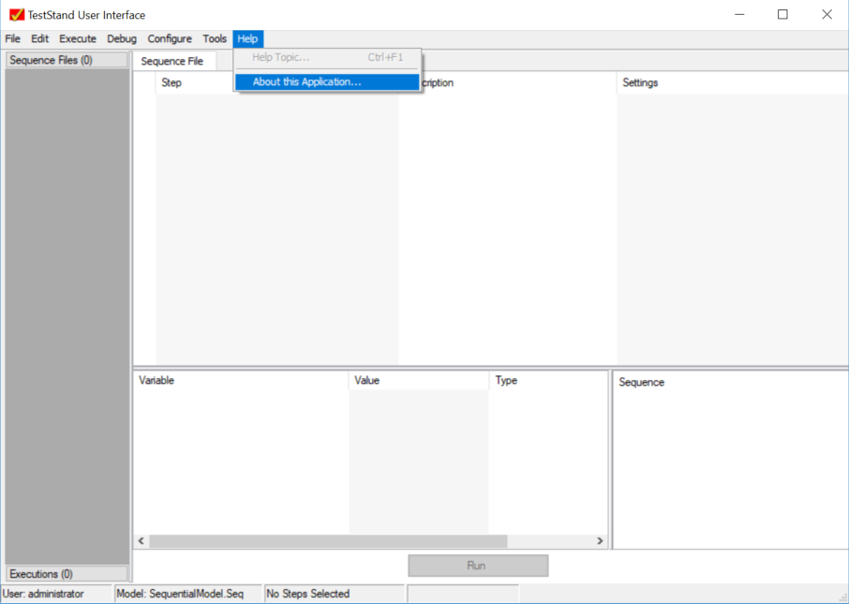Minimize the TestStand User Interface window
This screenshot has height=604, width=849.
pyautogui.click(x=739, y=15)
